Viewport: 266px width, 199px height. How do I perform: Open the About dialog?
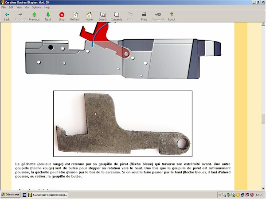point(172,16)
